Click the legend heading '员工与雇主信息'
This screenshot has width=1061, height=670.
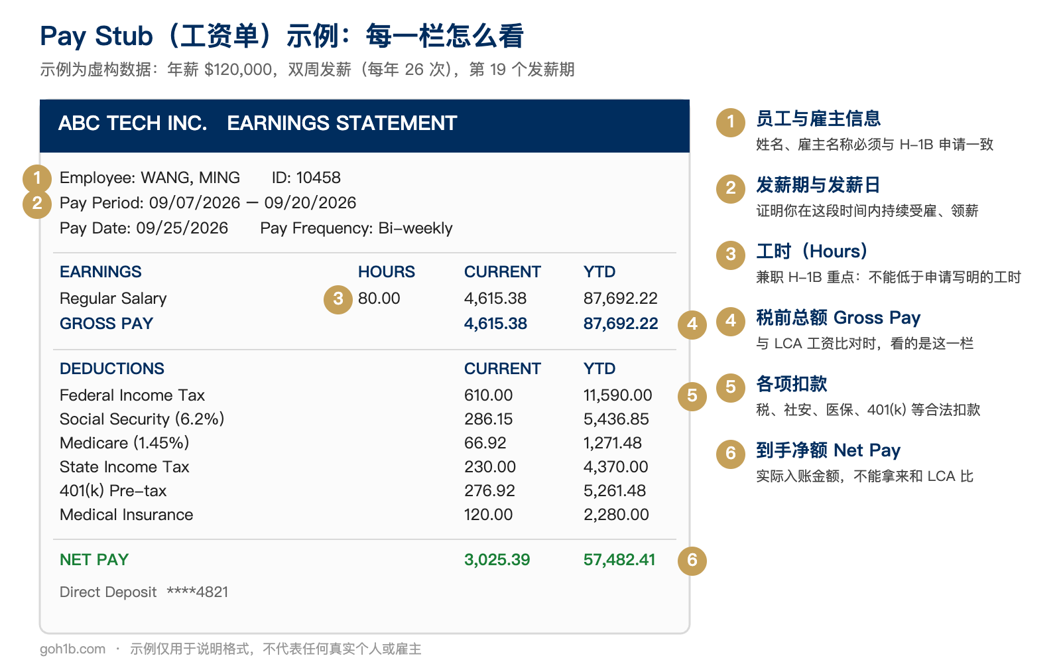click(818, 119)
